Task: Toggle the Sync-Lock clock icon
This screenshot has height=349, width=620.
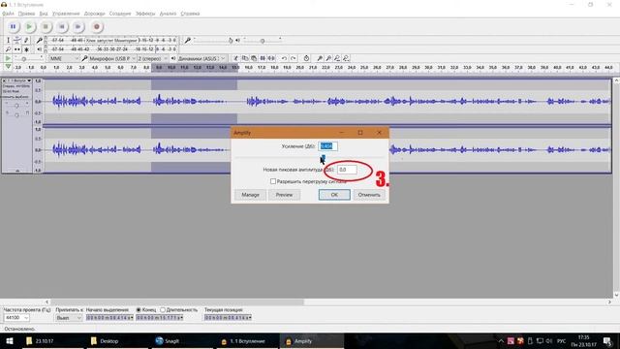Action: pos(306,58)
